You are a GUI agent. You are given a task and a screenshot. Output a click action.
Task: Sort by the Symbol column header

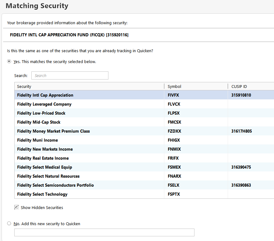click(196, 86)
